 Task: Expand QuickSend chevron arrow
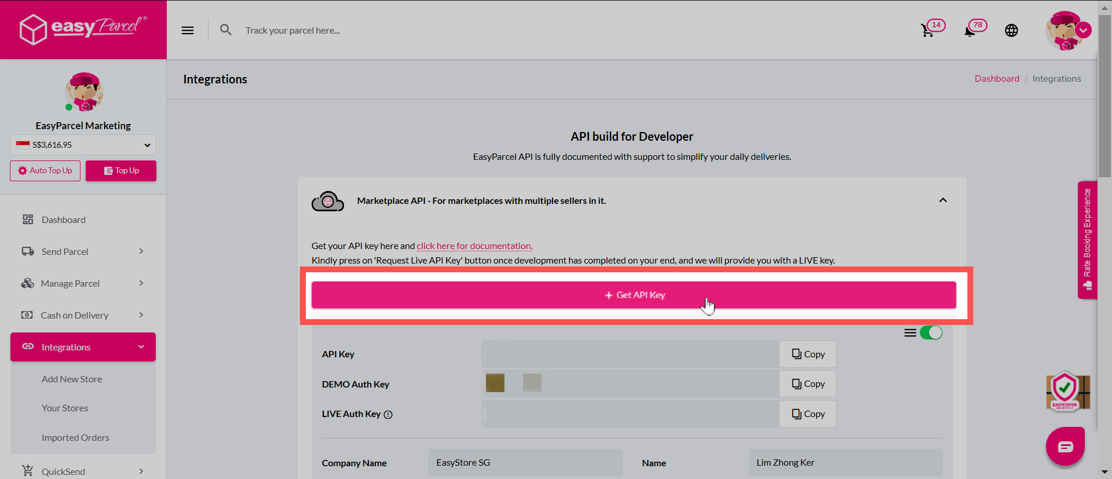(141, 471)
